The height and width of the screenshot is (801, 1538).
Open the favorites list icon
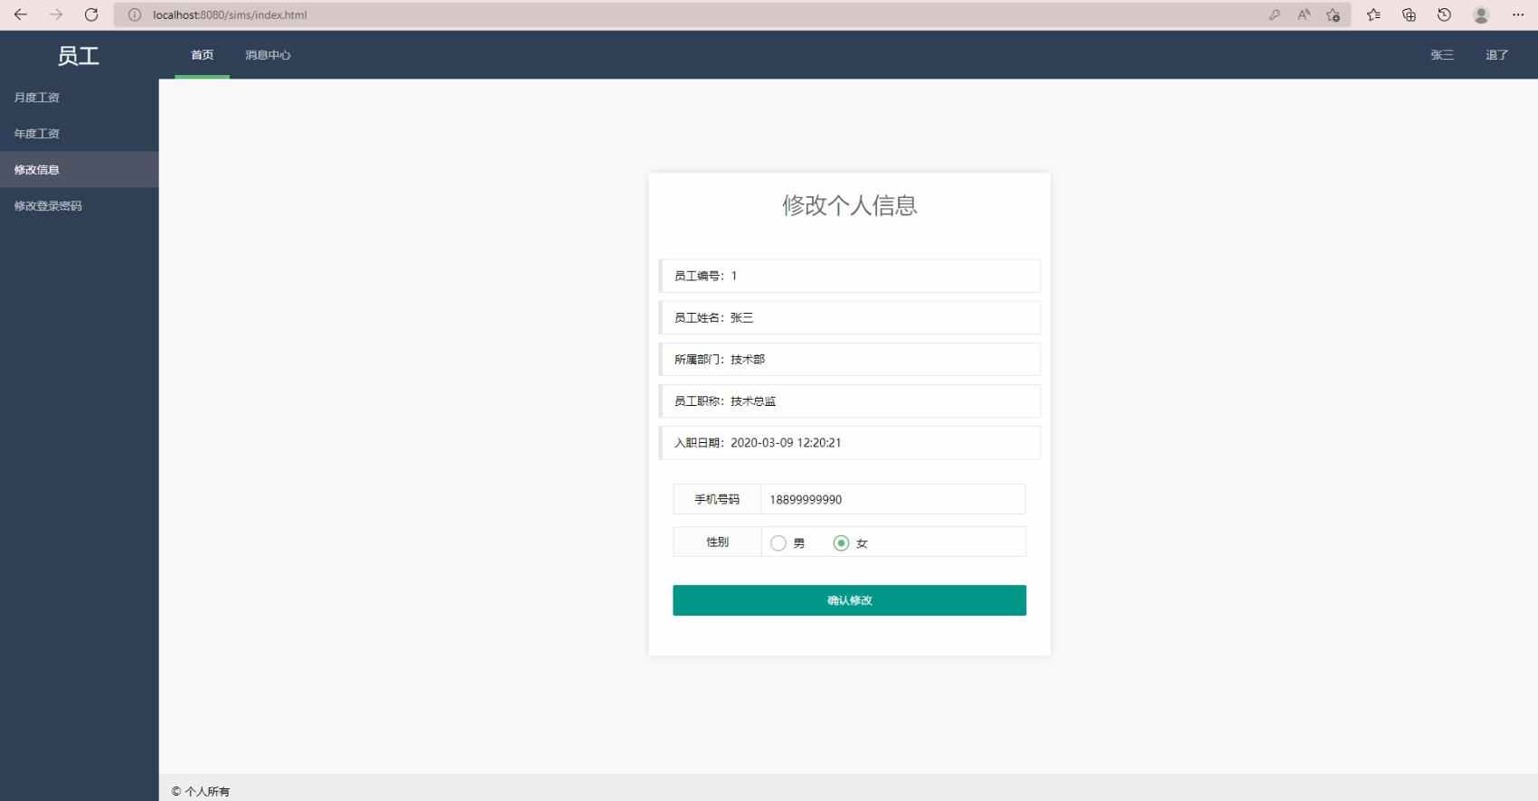pyautogui.click(x=1373, y=14)
